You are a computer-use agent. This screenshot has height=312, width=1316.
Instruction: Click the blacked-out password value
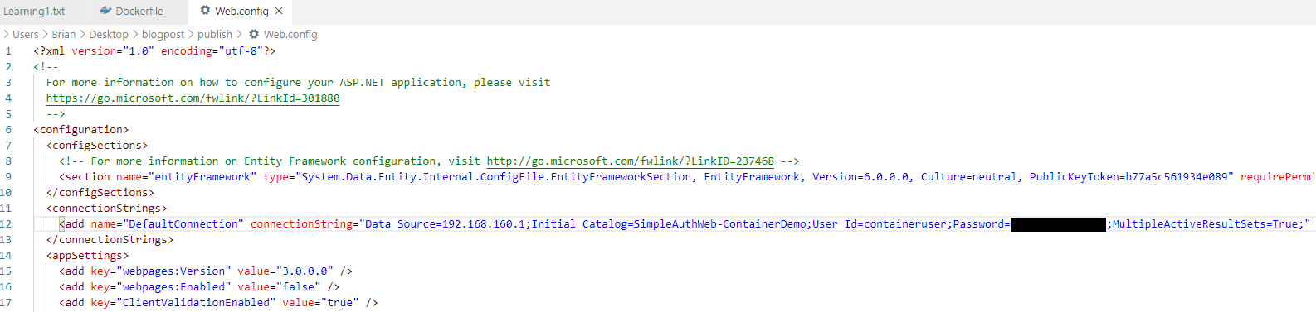(x=1058, y=224)
